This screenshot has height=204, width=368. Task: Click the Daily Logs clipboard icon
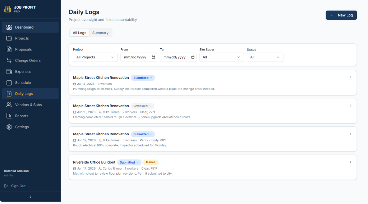click(x=9, y=94)
